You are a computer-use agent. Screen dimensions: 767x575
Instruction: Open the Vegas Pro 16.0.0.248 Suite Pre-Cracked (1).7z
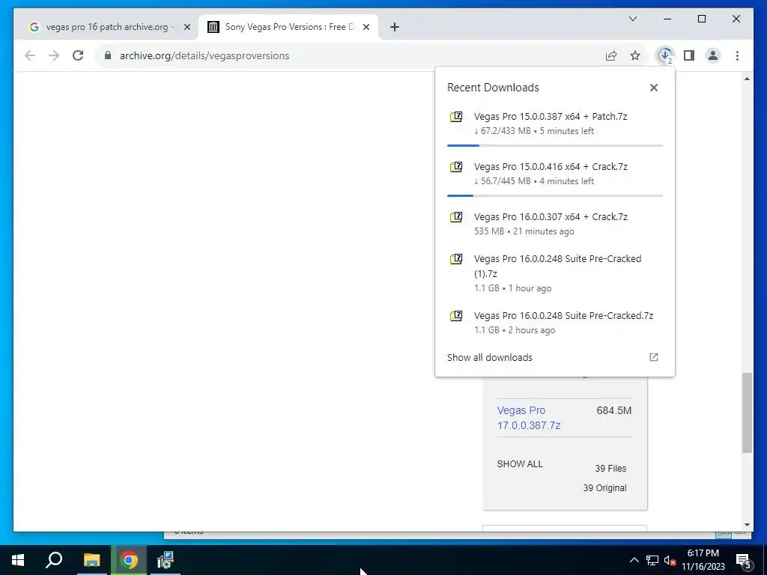pos(555,273)
